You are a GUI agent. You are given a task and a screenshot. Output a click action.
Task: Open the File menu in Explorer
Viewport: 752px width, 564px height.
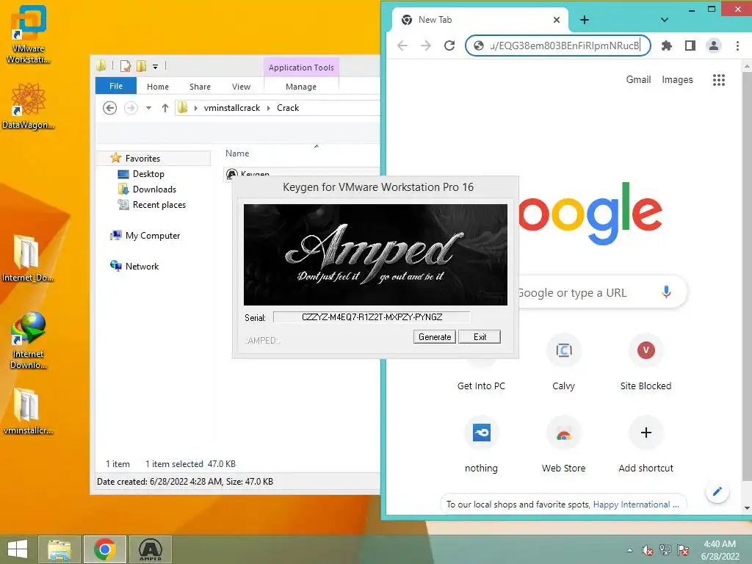(116, 86)
